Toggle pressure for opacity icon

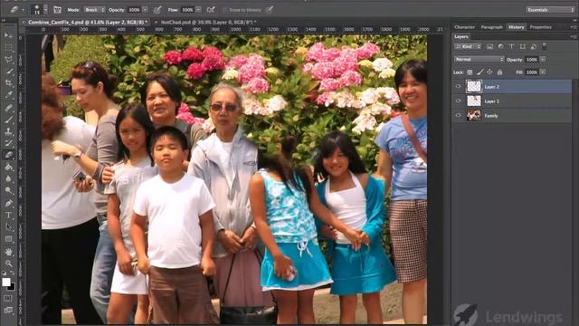point(157,10)
